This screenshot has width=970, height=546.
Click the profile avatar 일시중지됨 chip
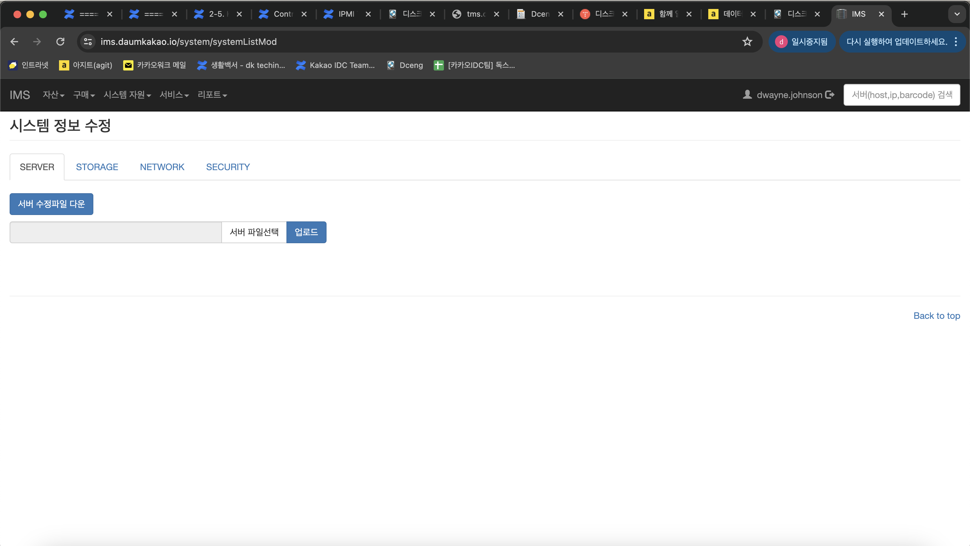(x=801, y=41)
